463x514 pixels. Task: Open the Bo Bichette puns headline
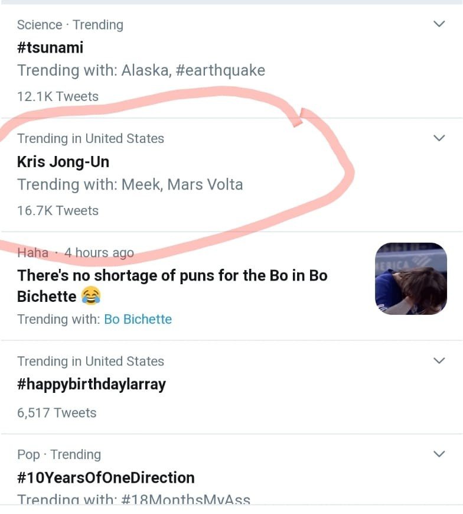(x=172, y=285)
